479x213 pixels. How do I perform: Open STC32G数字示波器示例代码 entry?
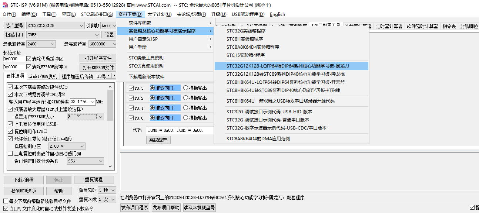tap(291, 128)
